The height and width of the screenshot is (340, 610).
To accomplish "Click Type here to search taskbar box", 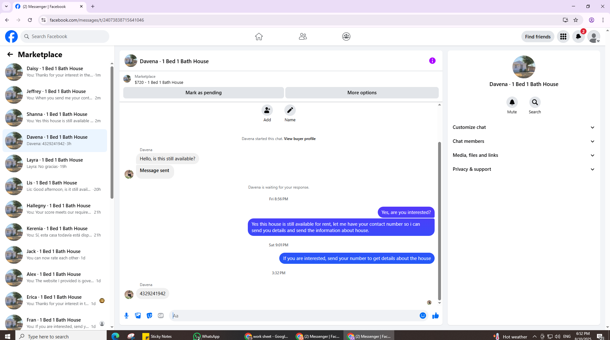I will pos(61,337).
